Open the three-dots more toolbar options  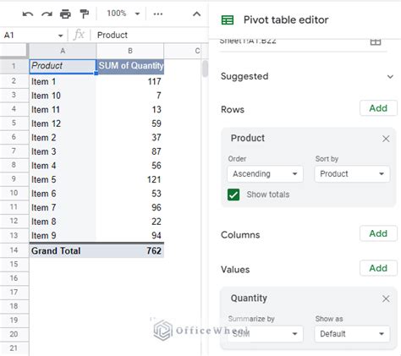click(158, 14)
